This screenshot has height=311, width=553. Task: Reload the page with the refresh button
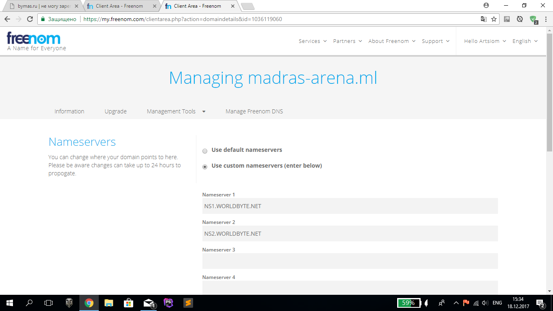pos(30,19)
